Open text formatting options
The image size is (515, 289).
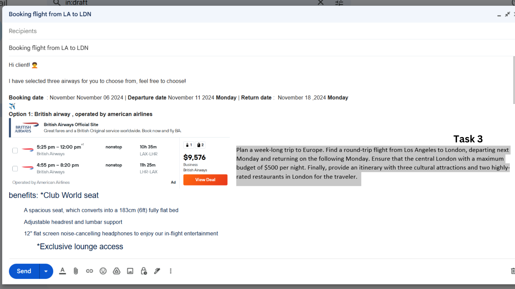[62, 271]
